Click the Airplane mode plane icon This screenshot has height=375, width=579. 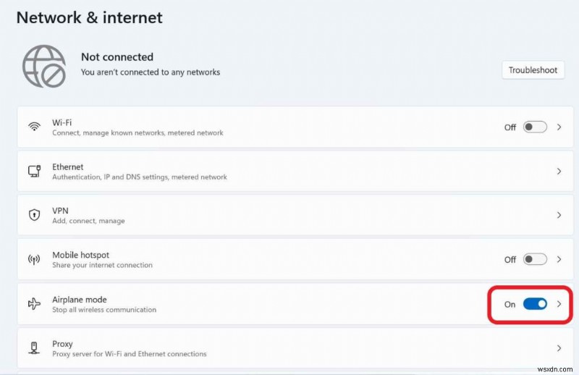coord(34,304)
